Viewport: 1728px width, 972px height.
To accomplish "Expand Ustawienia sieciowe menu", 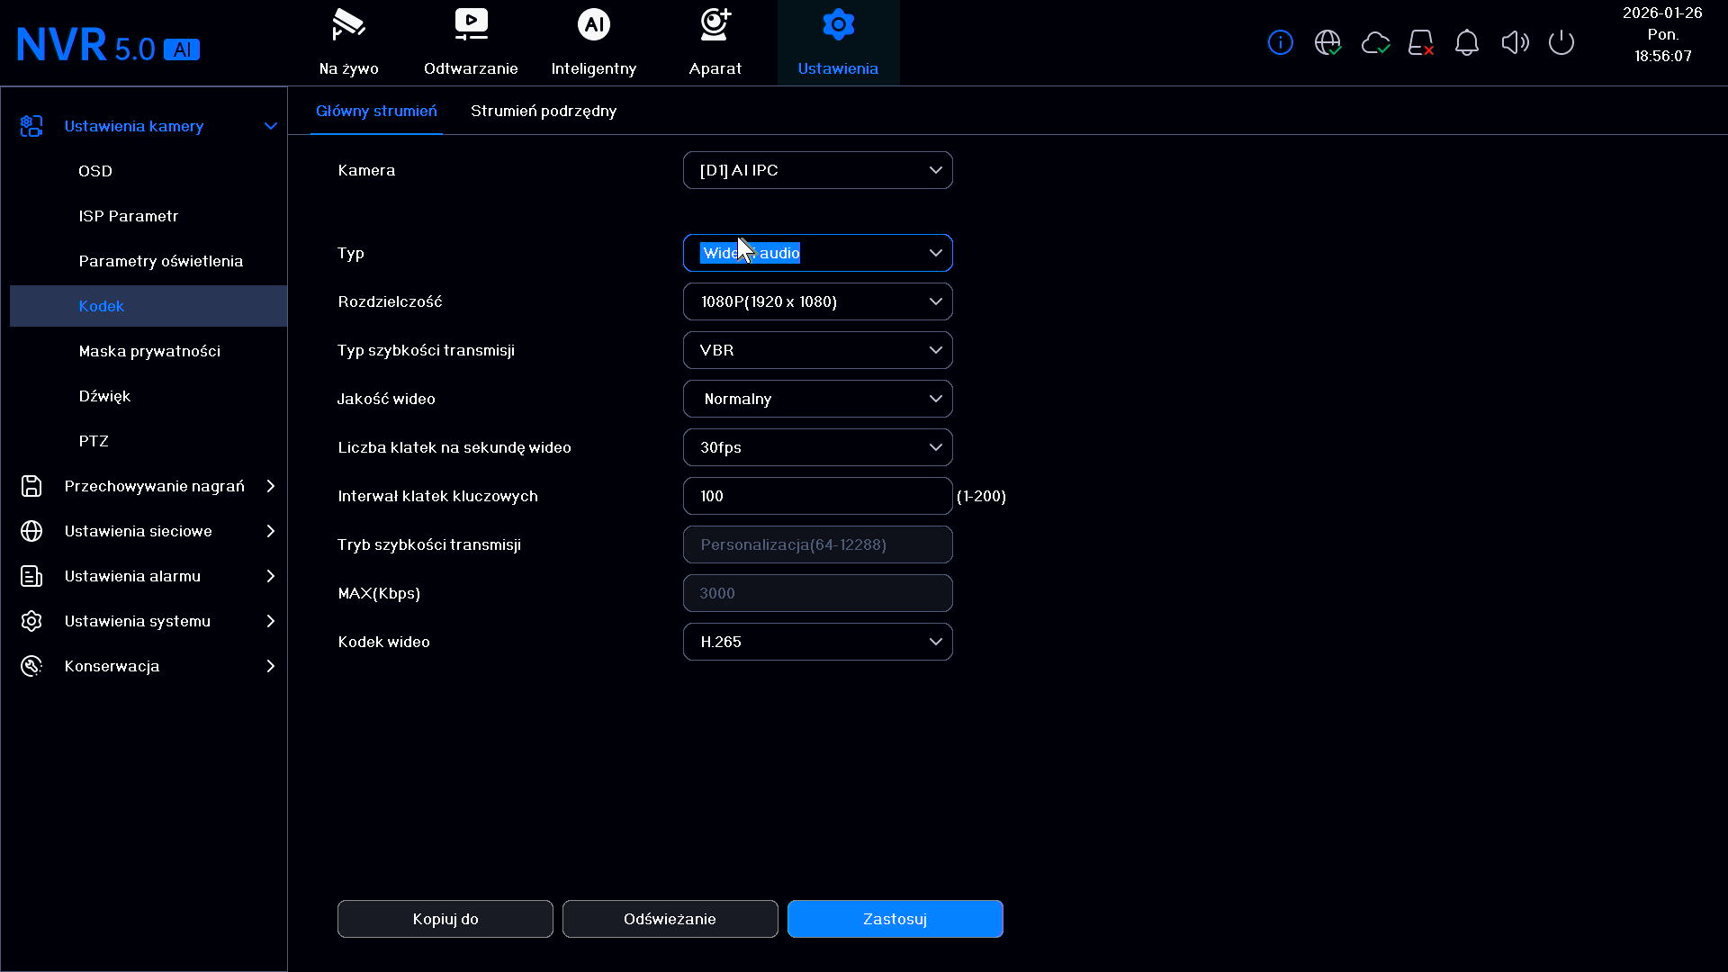I will [148, 531].
